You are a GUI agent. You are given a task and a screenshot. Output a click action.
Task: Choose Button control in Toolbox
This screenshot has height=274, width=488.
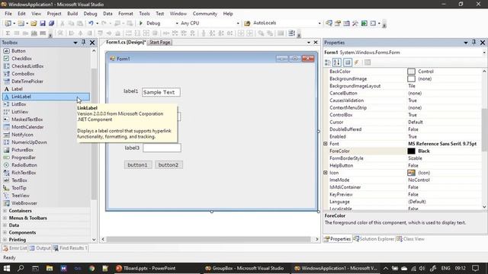pos(46,51)
